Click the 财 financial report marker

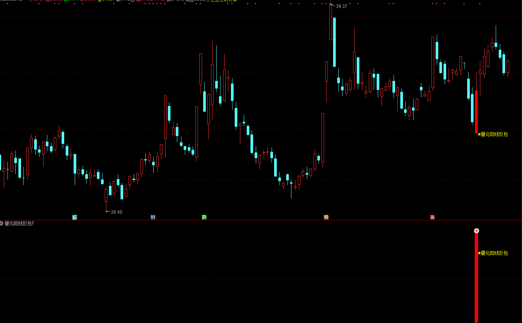[x=153, y=217]
